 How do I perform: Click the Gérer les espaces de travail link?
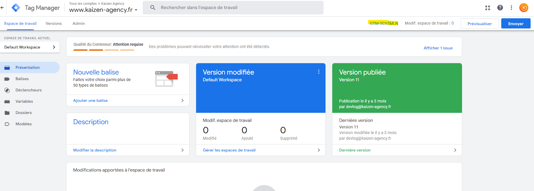[x=229, y=150]
